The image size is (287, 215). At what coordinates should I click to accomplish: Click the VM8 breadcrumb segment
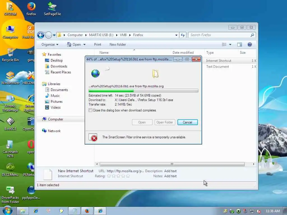(123, 35)
